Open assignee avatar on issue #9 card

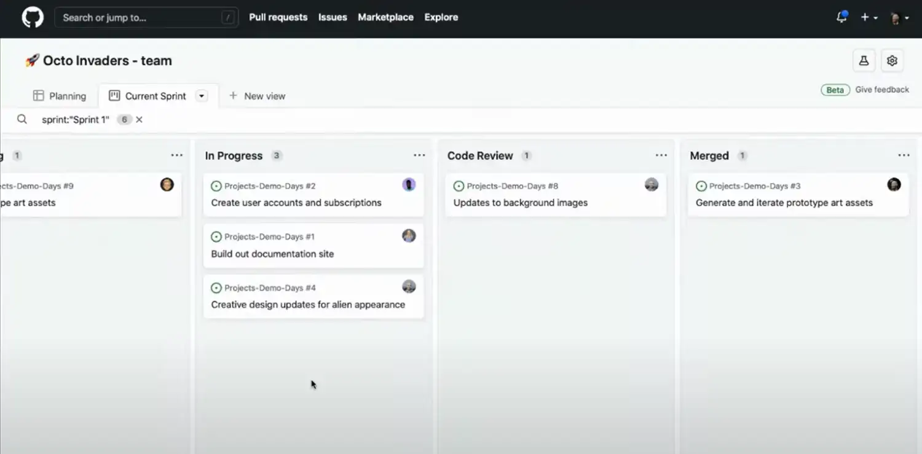[167, 184]
